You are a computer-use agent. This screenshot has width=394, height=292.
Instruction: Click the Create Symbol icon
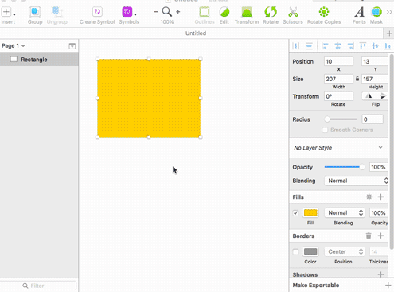(x=97, y=12)
